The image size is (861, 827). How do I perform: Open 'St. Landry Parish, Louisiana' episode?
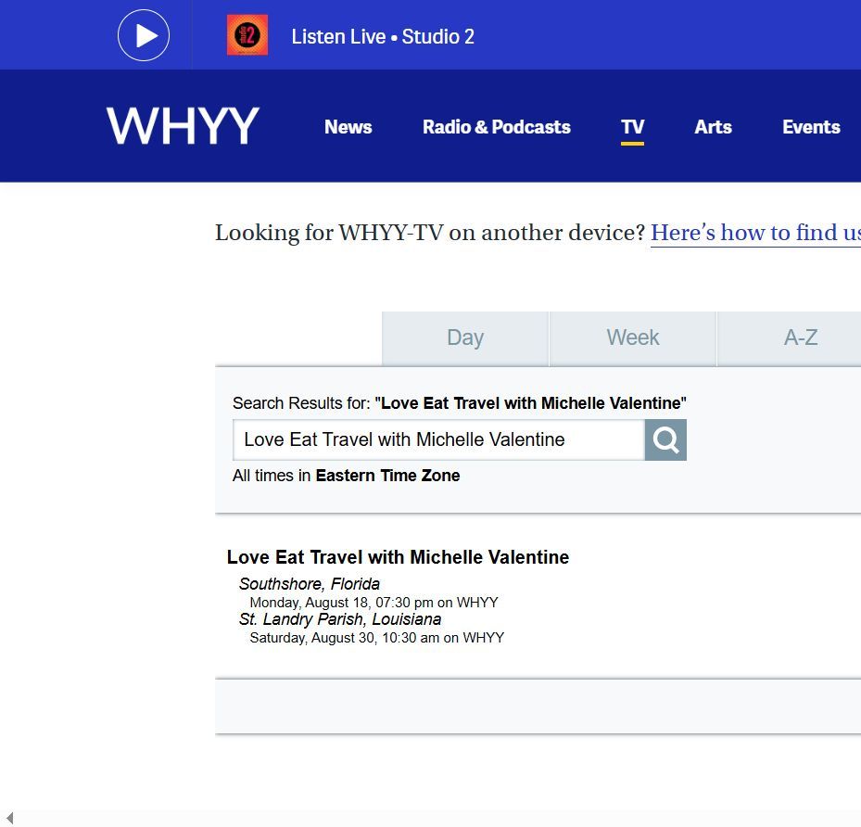click(340, 619)
